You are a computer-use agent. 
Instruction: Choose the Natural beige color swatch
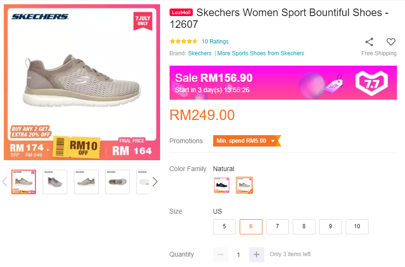pos(244,185)
